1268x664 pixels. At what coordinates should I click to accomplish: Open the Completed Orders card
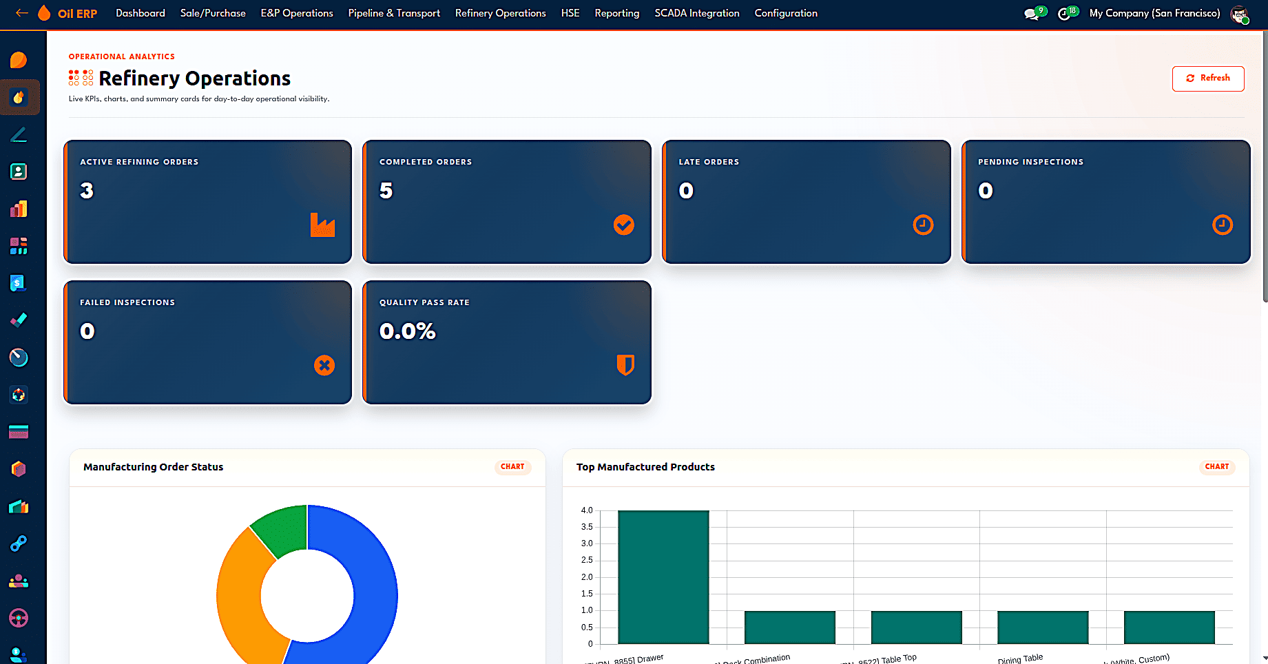tap(507, 202)
